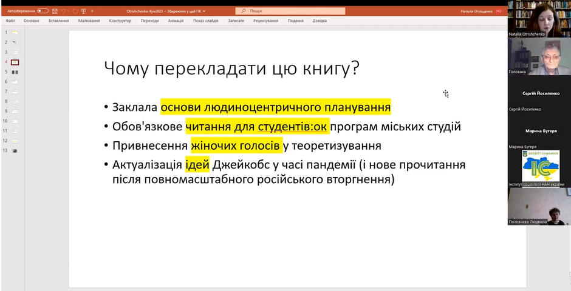Image resolution: width=571 pixels, height=291 pixels.
Task: Toggle the Автозбереження autosave switch
Action: pos(43,11)
